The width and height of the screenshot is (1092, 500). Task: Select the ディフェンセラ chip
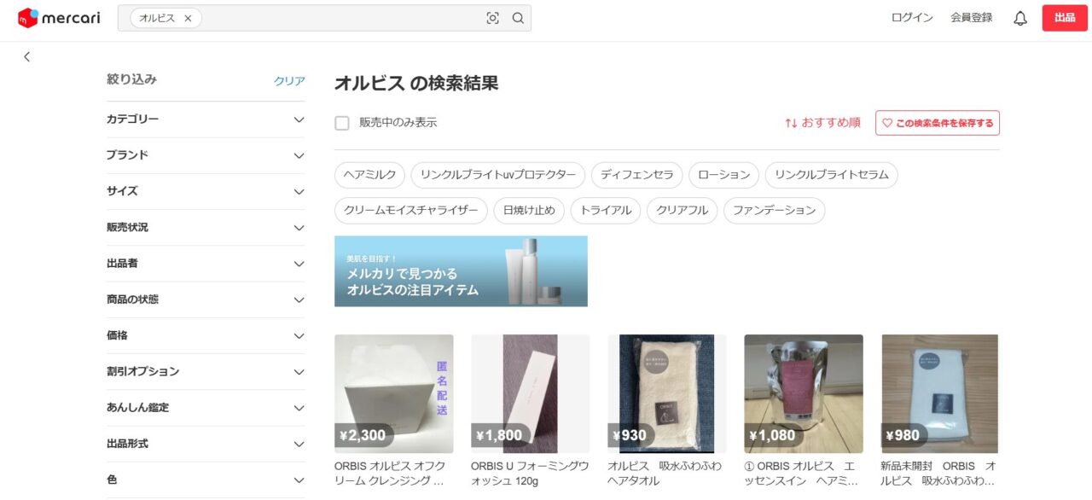coord(636,175)
